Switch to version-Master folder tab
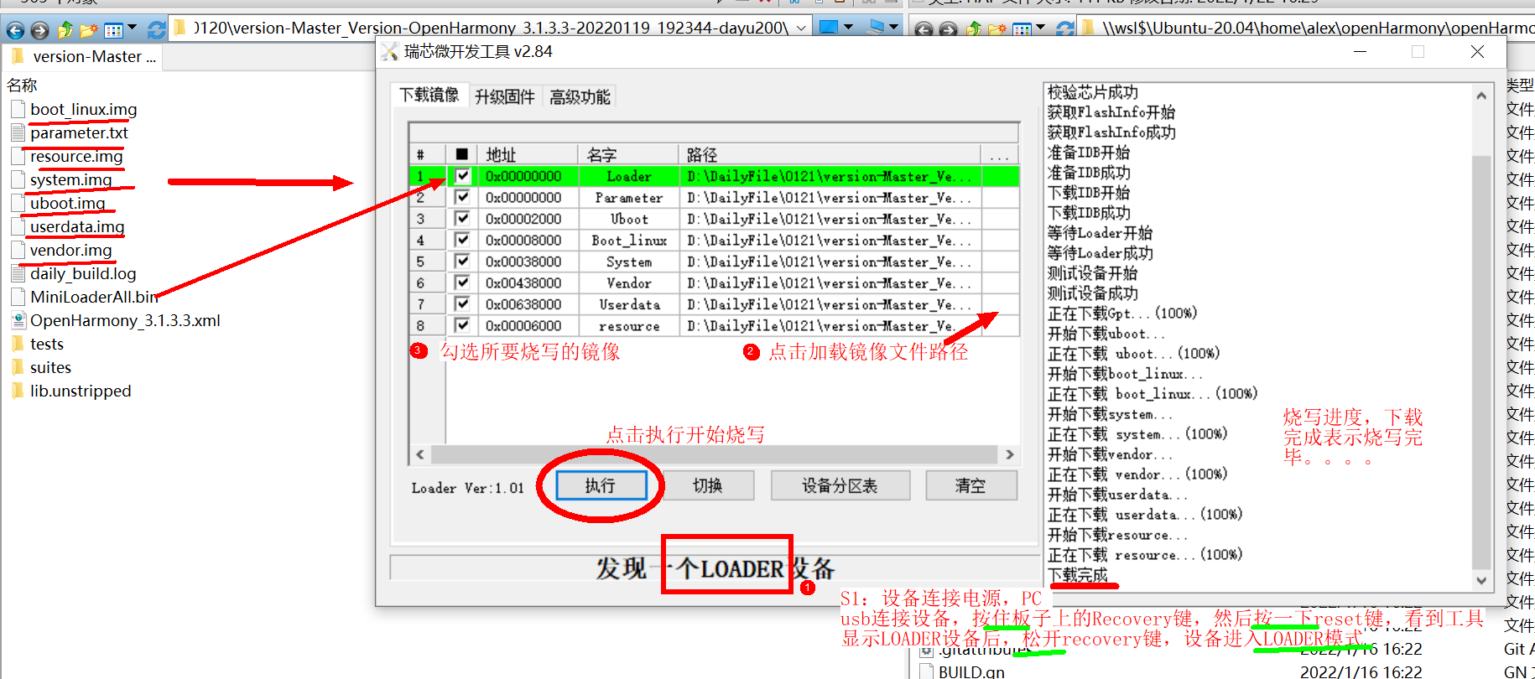The height and width of the screenshot is (679, 1535). pos(84,56)
